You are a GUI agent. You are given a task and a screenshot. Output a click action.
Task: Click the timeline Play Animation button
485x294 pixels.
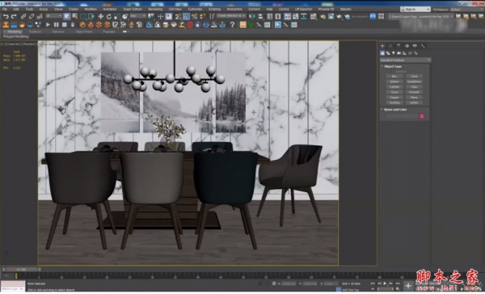(386, 283)
